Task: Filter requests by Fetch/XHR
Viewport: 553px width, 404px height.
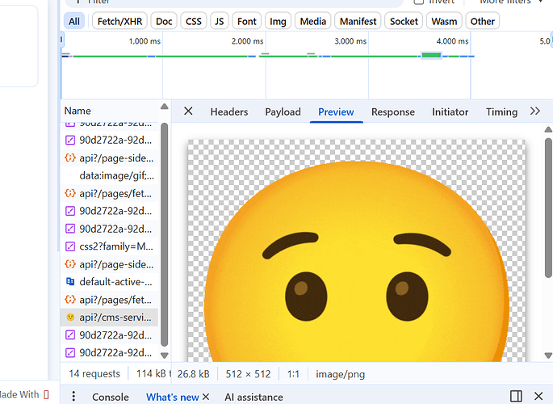Action: pyautogui.click(x=119, y=21)
